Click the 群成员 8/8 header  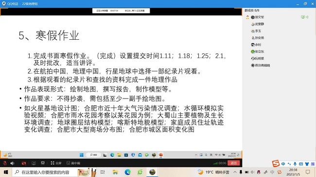[252, 11]
